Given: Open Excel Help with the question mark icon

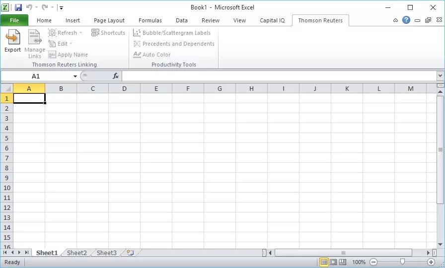Looking at the screenshot, I should [x=406, y=20].
